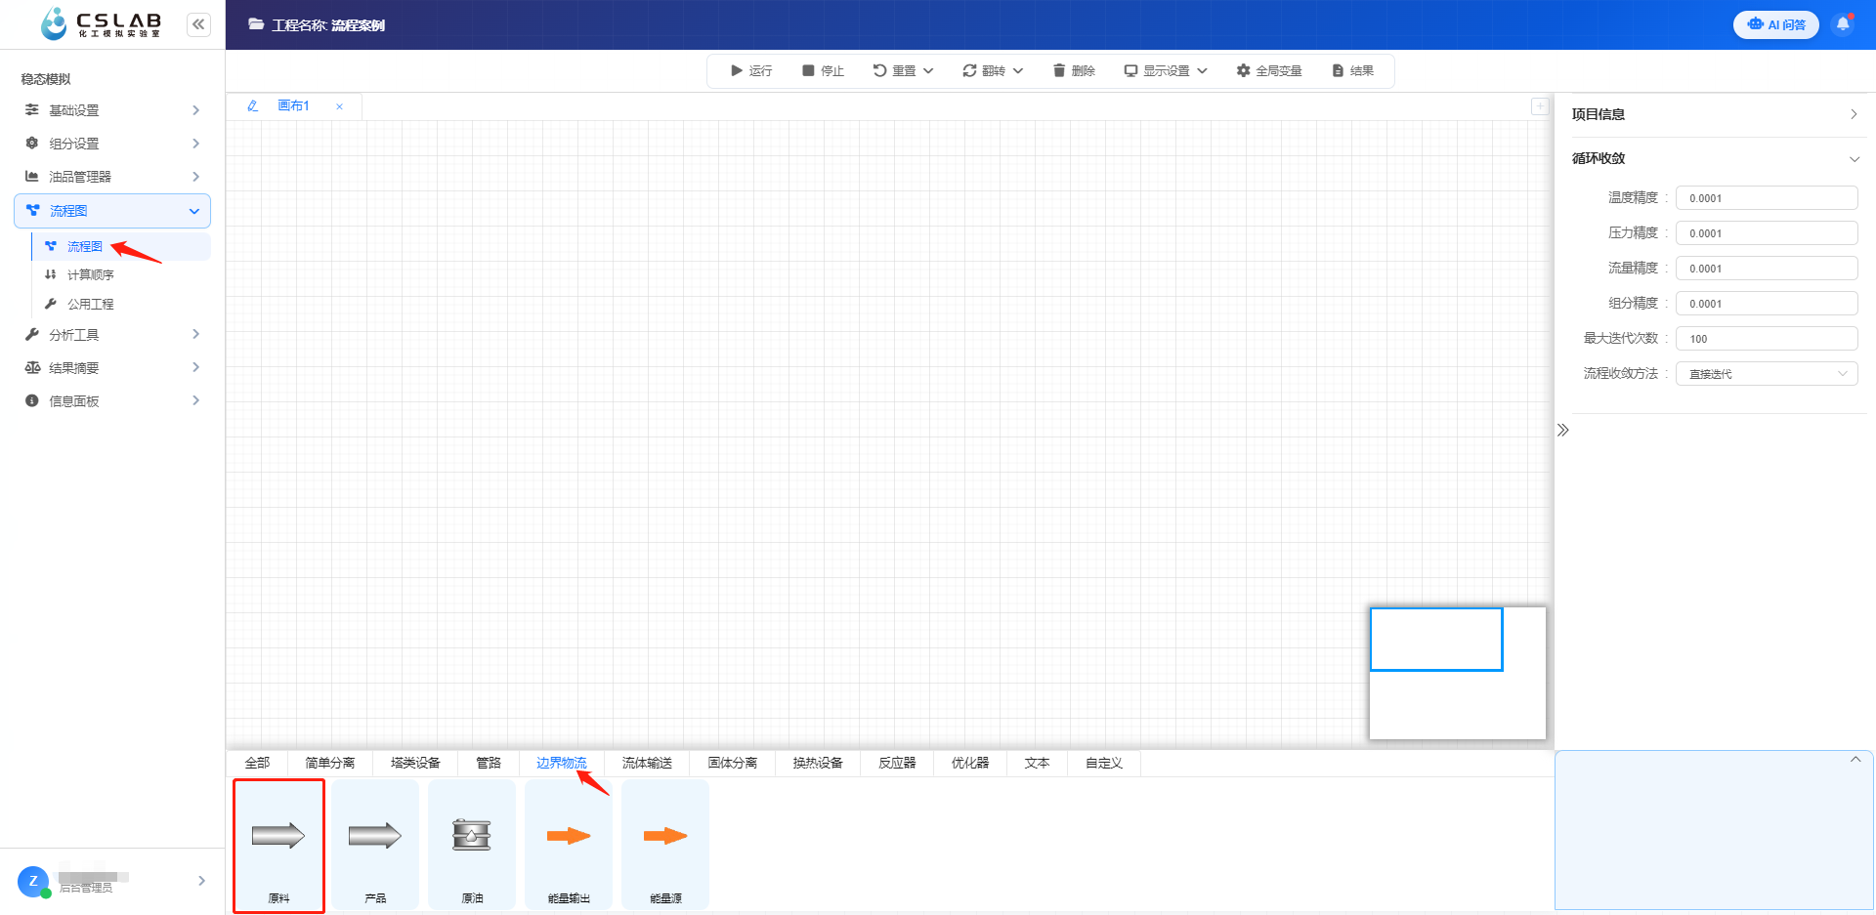The image size is (1876, 915).
Task: Open the 显示设置 display settings dropdown
Action: [x=1166, y=71]
